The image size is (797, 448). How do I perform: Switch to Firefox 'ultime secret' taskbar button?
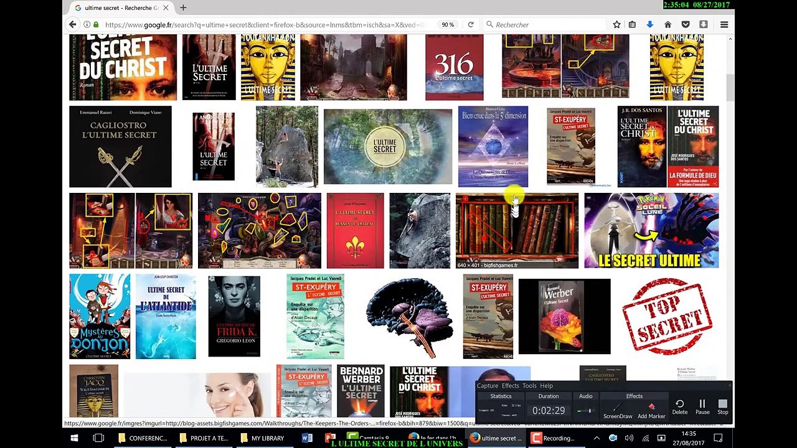(496, 438)
